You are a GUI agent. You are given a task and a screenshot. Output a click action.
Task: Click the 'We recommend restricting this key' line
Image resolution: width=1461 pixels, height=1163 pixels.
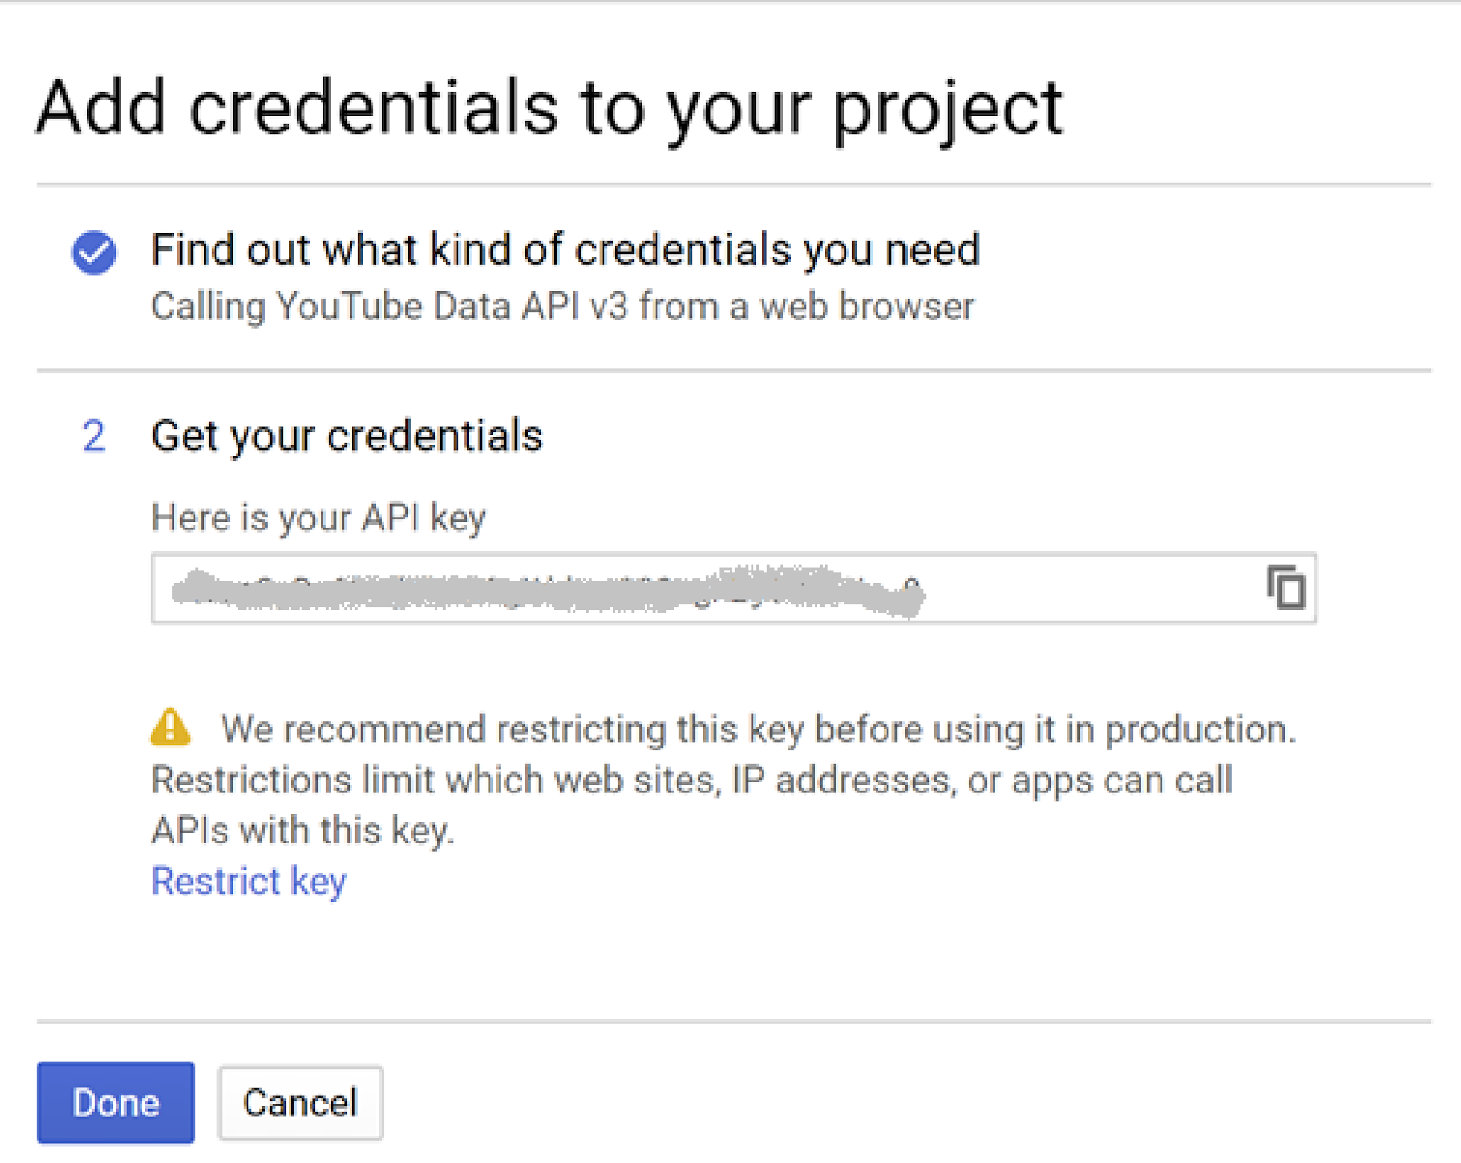coord(758,729)
